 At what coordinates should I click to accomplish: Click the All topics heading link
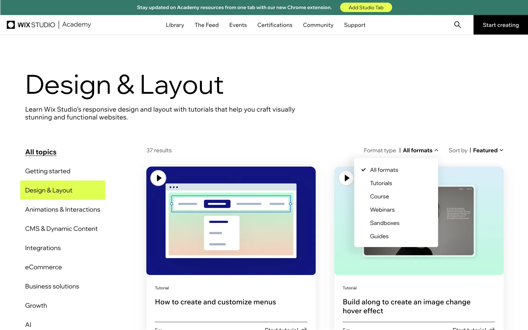41,152
